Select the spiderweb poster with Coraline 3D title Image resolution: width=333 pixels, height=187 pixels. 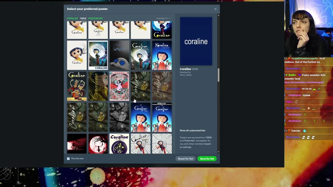tap(140, 144)
